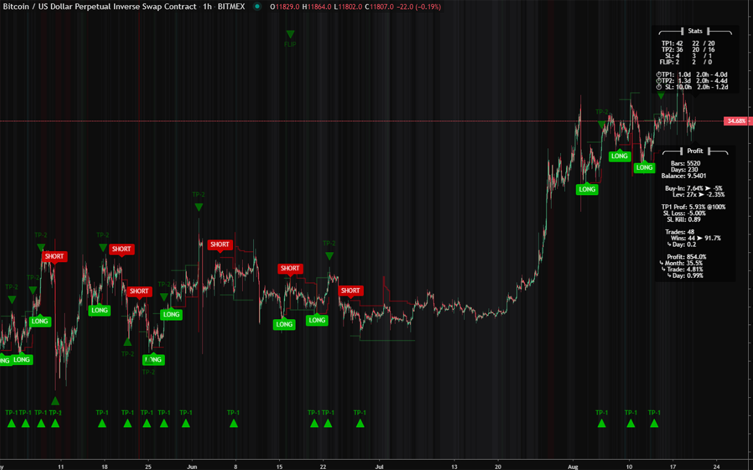Click the red 34.68% label on the price axis
Viewport: 753px width, 470px height.
[x=737, y=121]
